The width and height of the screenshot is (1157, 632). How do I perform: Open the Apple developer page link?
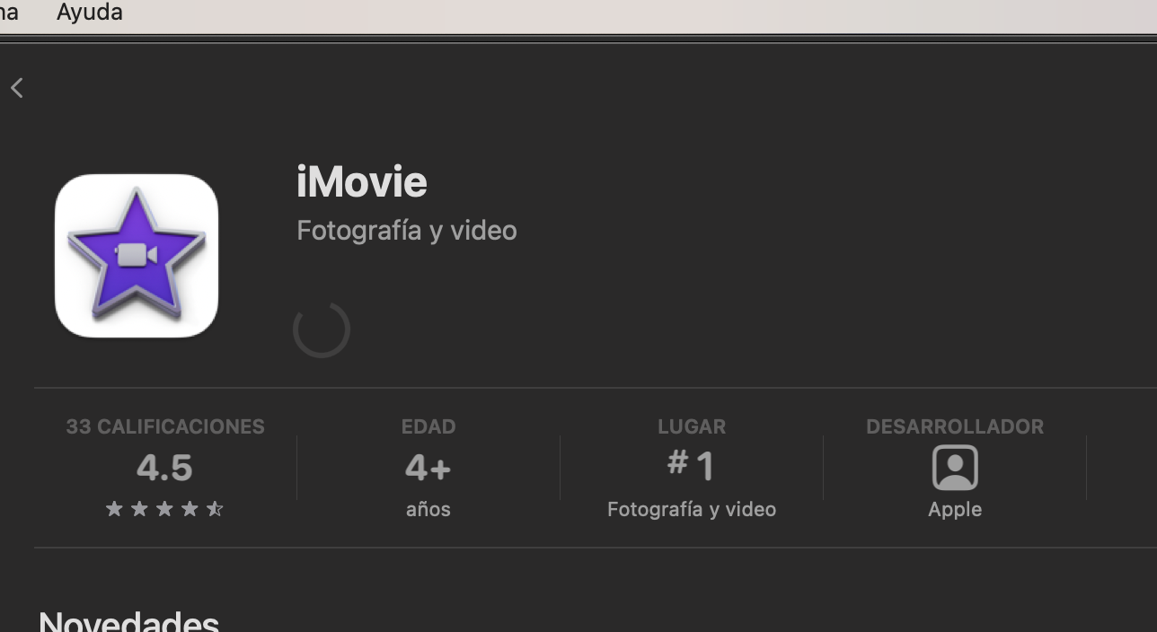click(955, 509)
